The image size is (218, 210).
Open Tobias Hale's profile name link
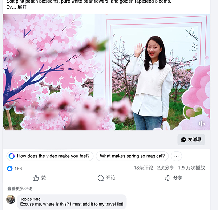[30, 199]
